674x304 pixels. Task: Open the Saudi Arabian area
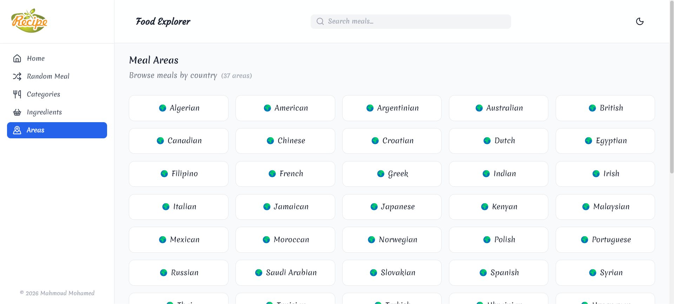[285, 273]
